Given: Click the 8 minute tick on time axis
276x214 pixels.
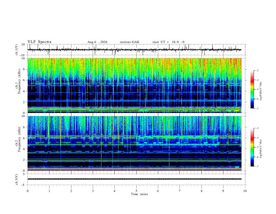Looking at the screenshot, I should pyautogui.click(x=201, y=191).
